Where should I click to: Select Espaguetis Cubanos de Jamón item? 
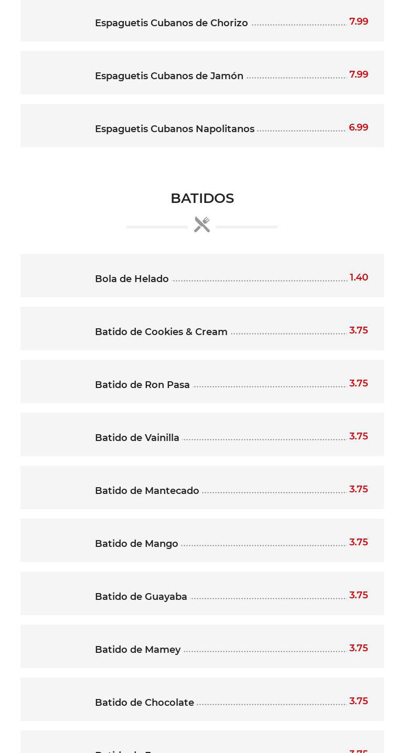point(169,76)
